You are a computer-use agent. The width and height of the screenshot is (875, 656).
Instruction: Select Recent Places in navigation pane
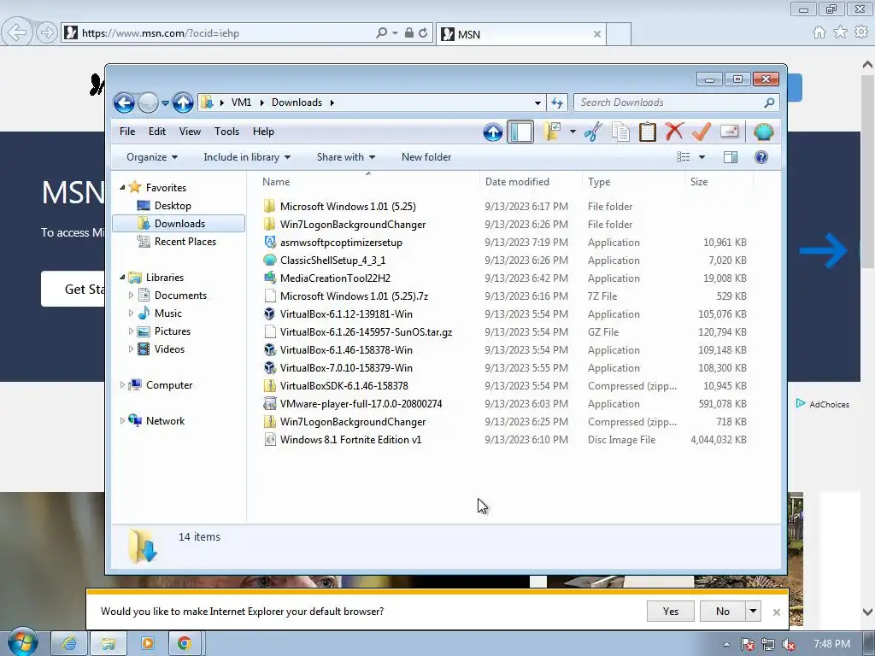pyautogui.click(x=185, y=242)
